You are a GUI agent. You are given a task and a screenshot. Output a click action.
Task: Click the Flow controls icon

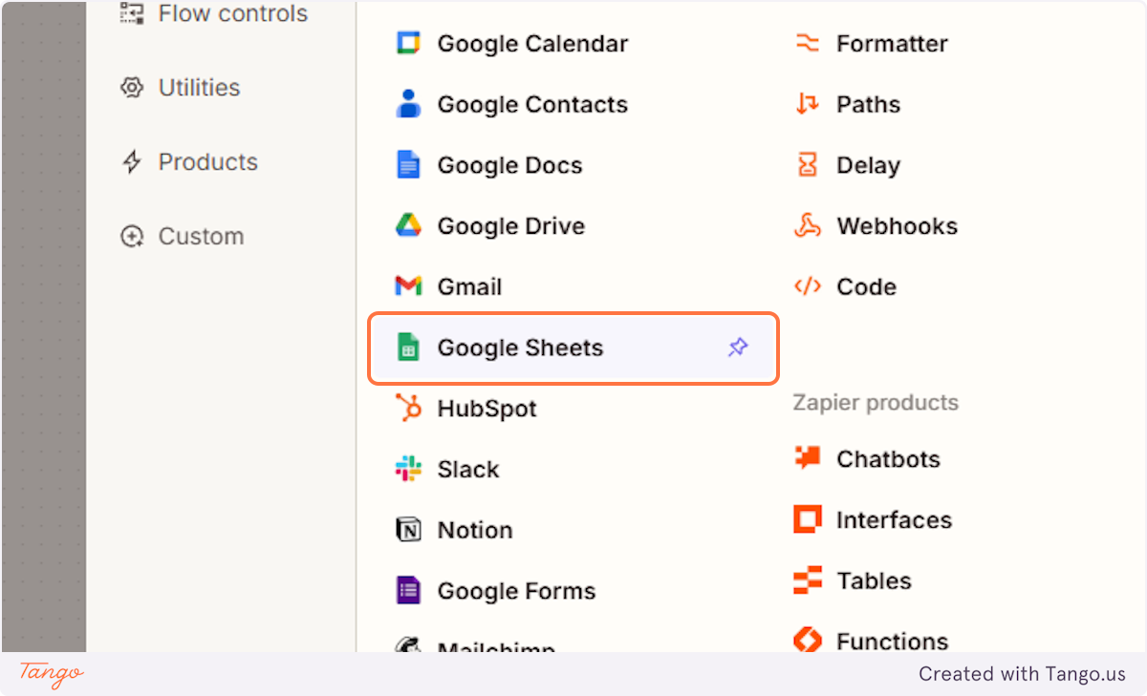coord(131,13)
